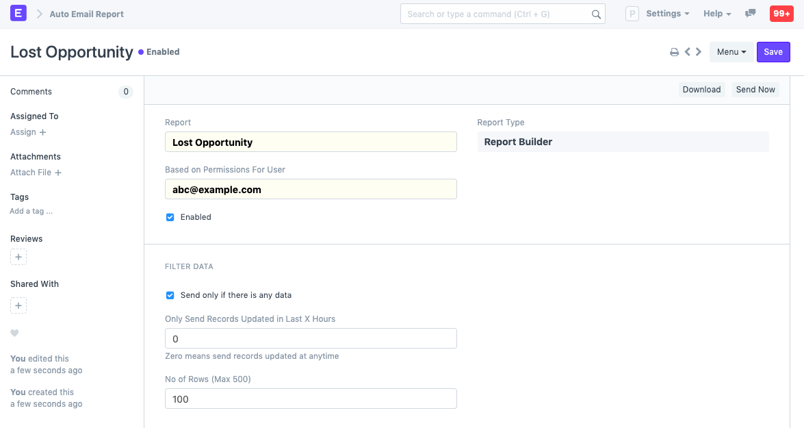804x428 pixels.
Task: Click the P user avatar icon
Action: coord(632,13)
